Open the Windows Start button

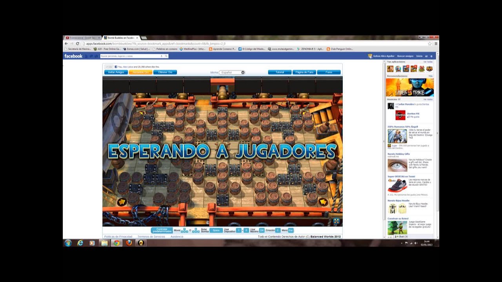pos(67,243)
